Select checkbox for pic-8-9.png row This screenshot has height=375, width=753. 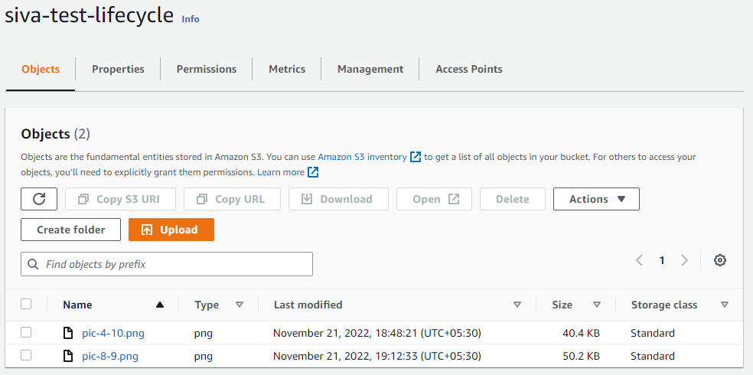26,355
